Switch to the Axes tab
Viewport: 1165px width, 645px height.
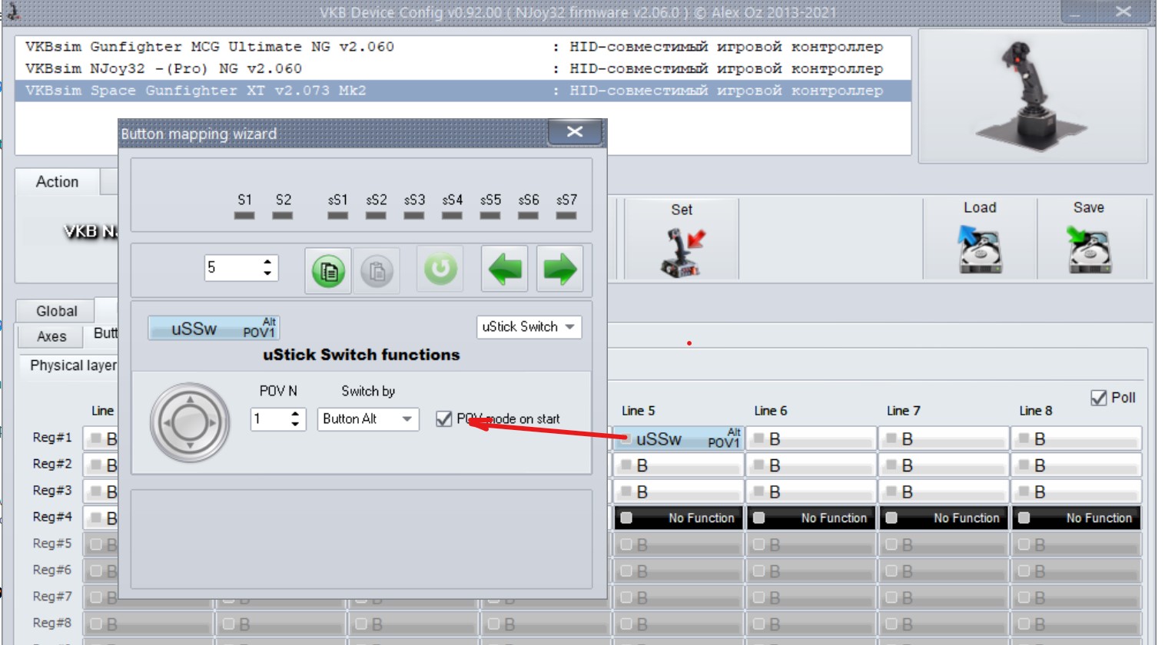pos(51,336)
